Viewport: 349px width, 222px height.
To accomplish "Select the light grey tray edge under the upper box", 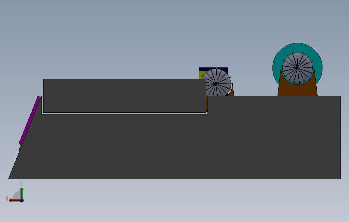I will click(124, 113).
